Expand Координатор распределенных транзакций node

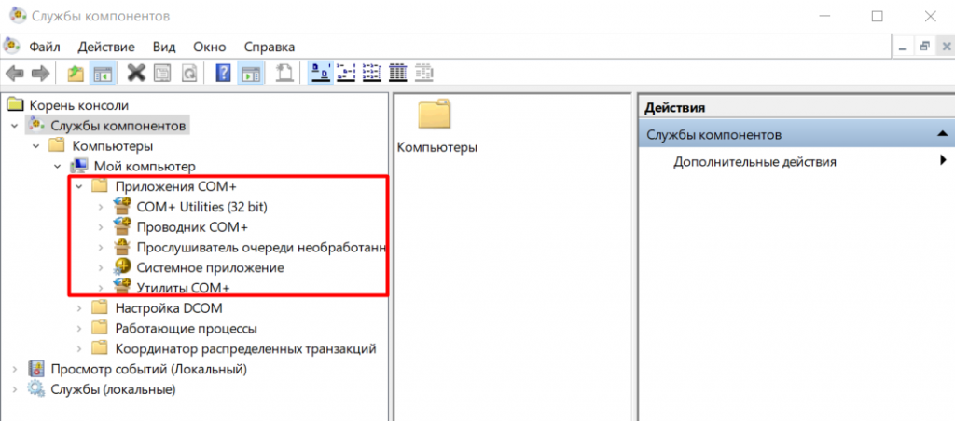(78, 348)
